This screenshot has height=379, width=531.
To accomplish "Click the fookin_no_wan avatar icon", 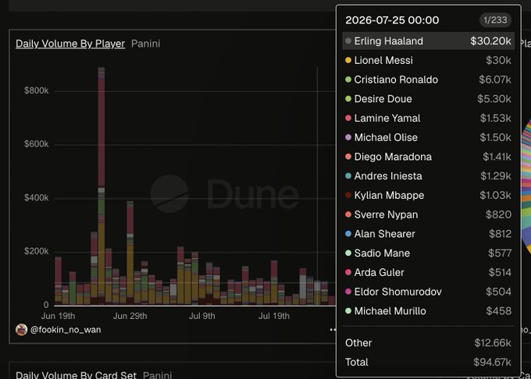I will click(21, 330).
